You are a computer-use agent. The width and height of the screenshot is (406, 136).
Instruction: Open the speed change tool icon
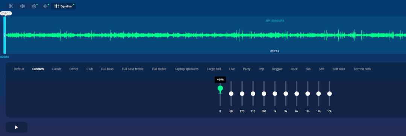pyautogui.click(x=34, y=6)
